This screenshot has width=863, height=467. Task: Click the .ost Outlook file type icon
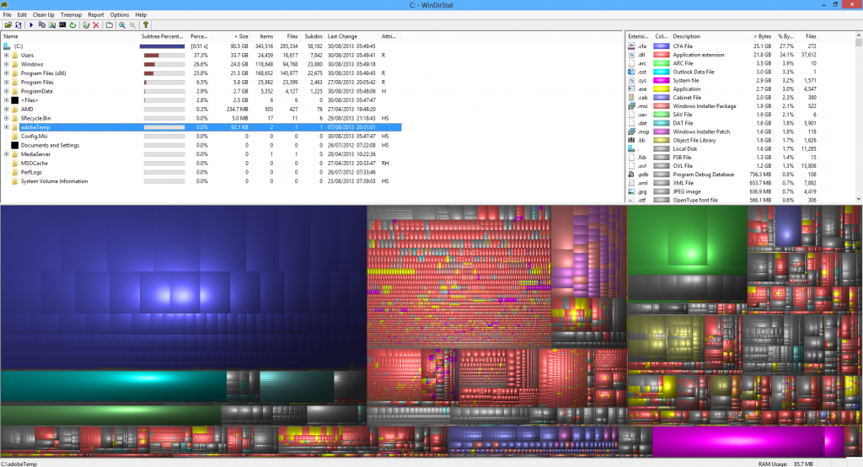pyautogui.click(x=632, y=72)
